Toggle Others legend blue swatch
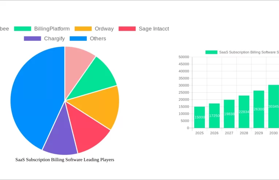 pyautogui.click(x=78, y=39)
